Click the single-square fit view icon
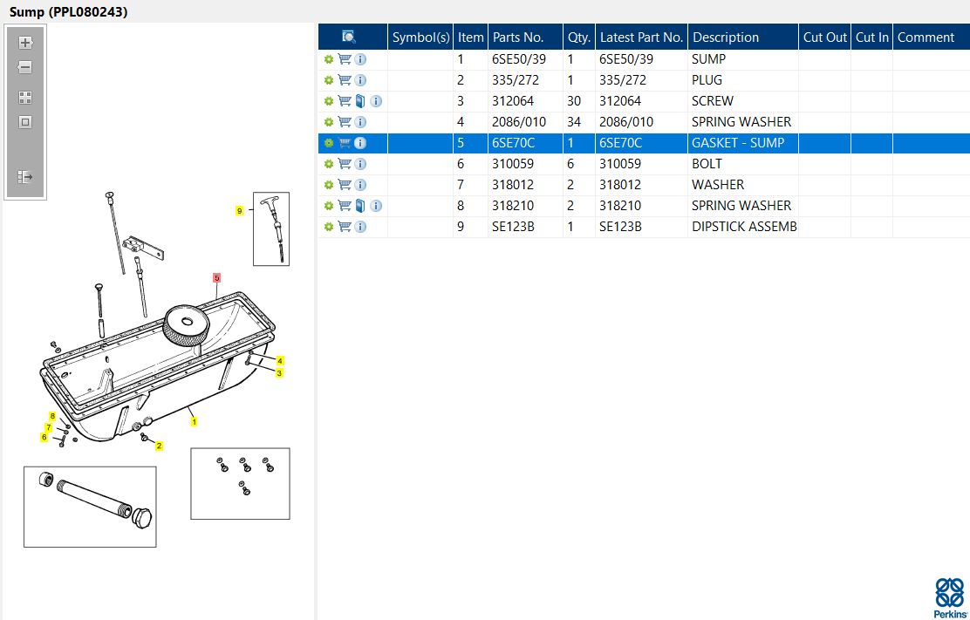Image resolution: width=970 pixels, height=620 pixels. click(25, 122)
